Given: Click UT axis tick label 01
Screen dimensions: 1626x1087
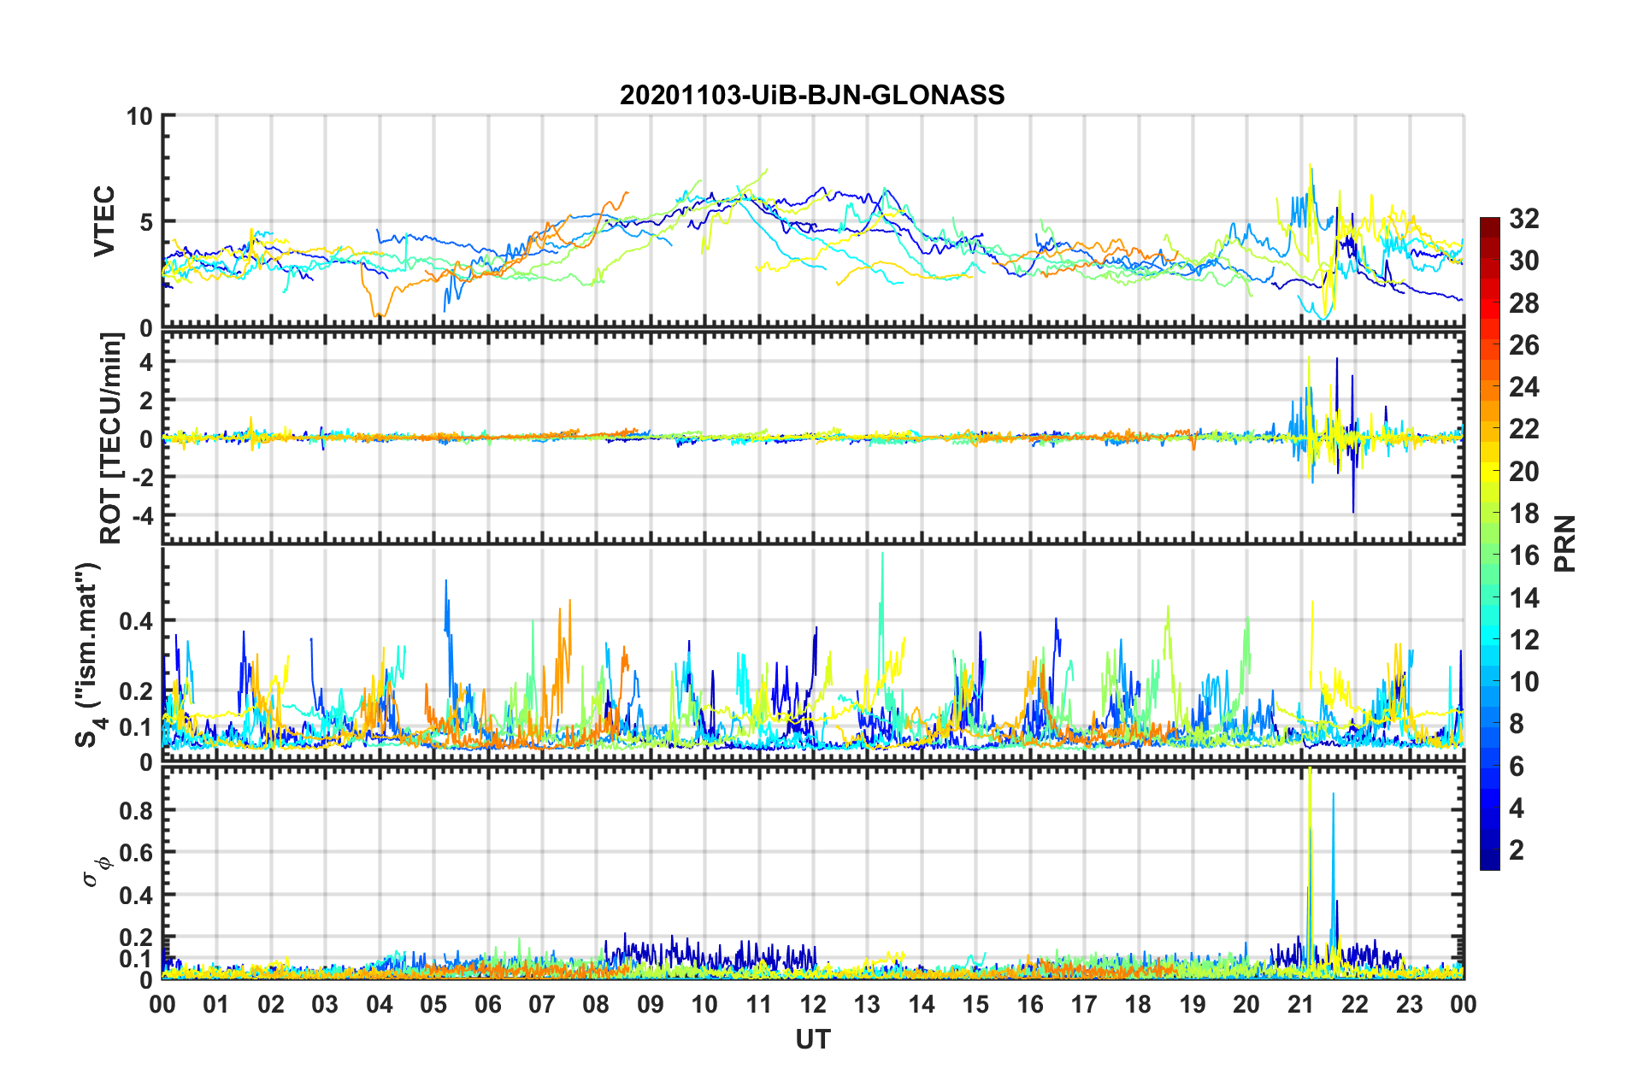Looking at the screenshot, I should click(216, 1004).
